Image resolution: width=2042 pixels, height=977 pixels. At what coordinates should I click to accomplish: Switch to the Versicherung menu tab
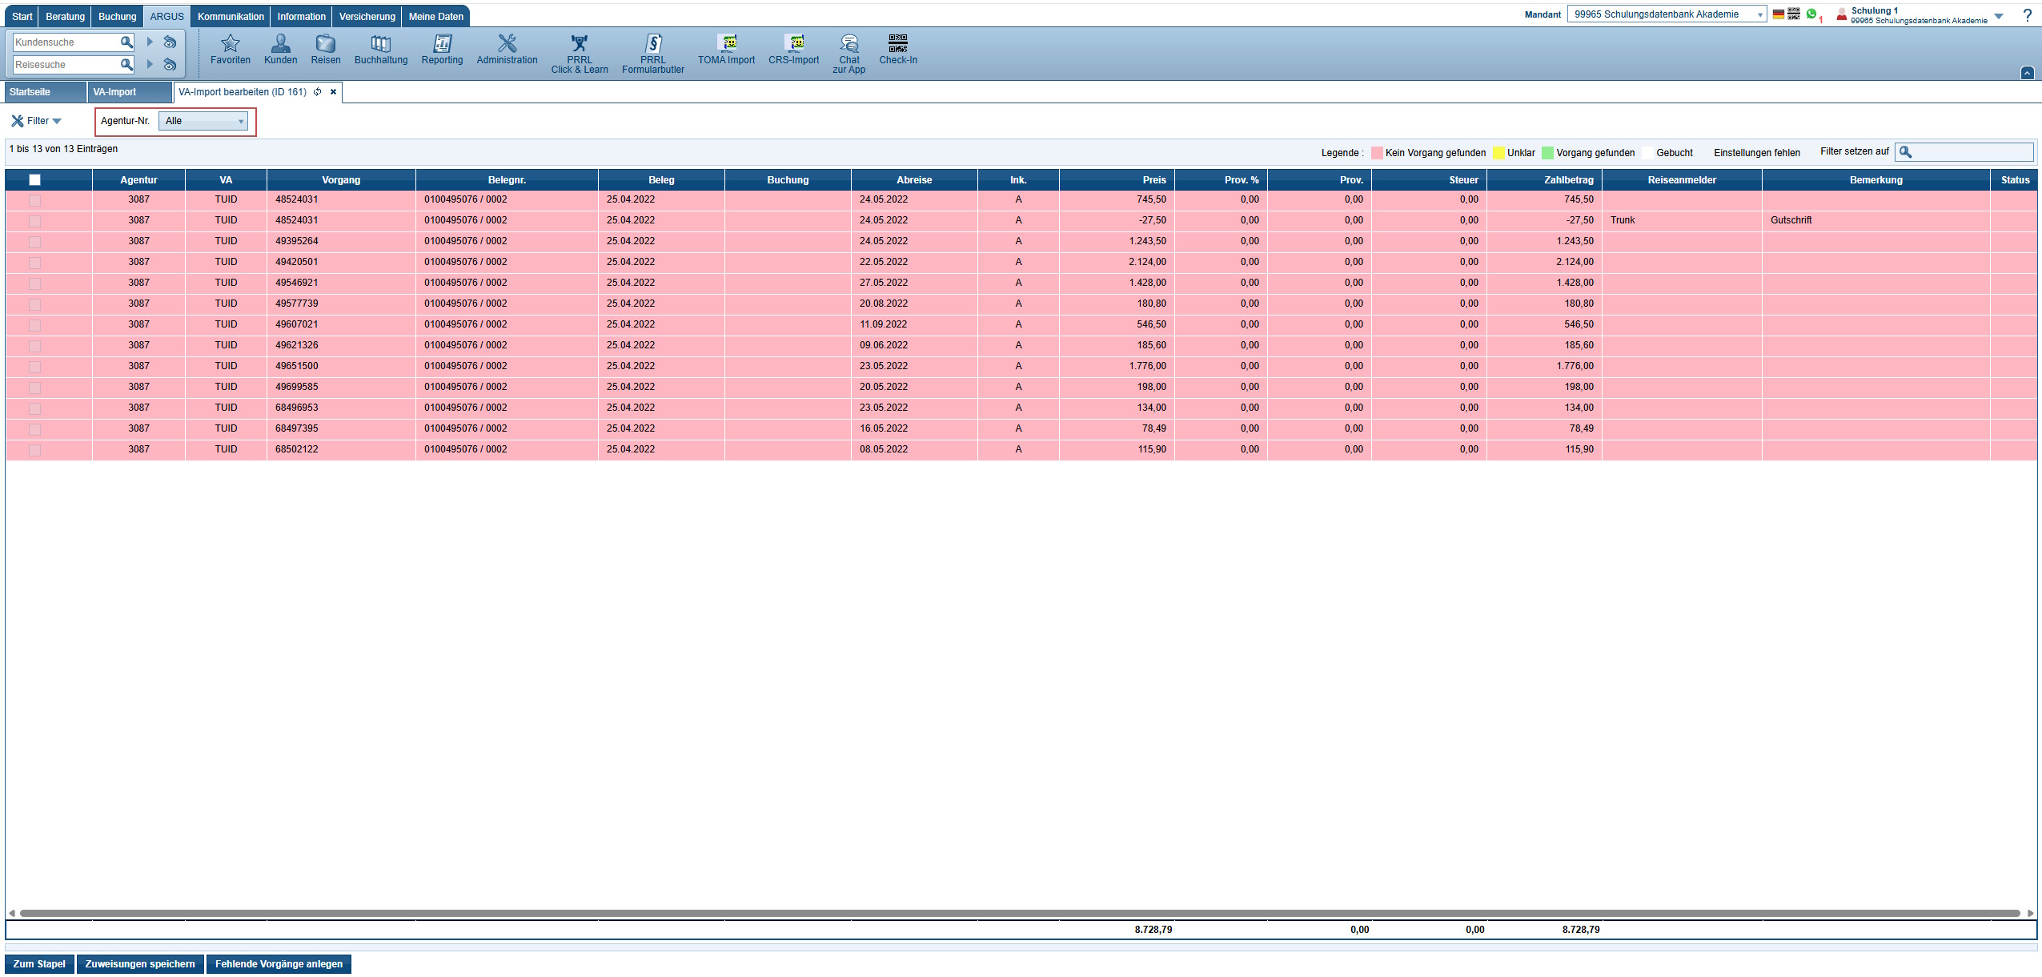(x=367, y=16)
